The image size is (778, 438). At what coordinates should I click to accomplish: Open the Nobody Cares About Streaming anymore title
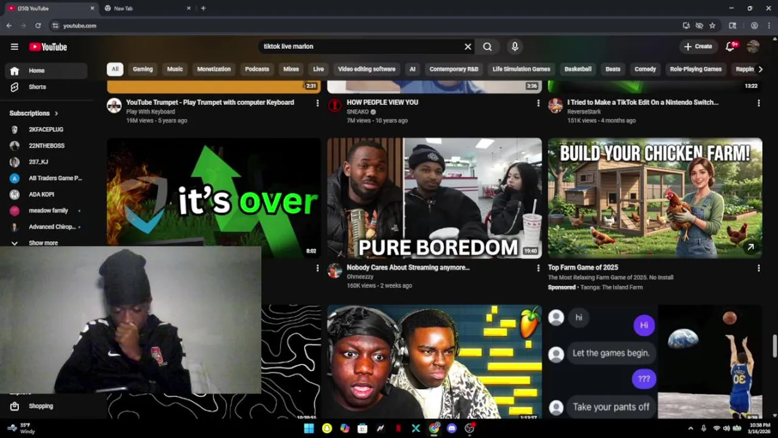click(x=408, y=268)
